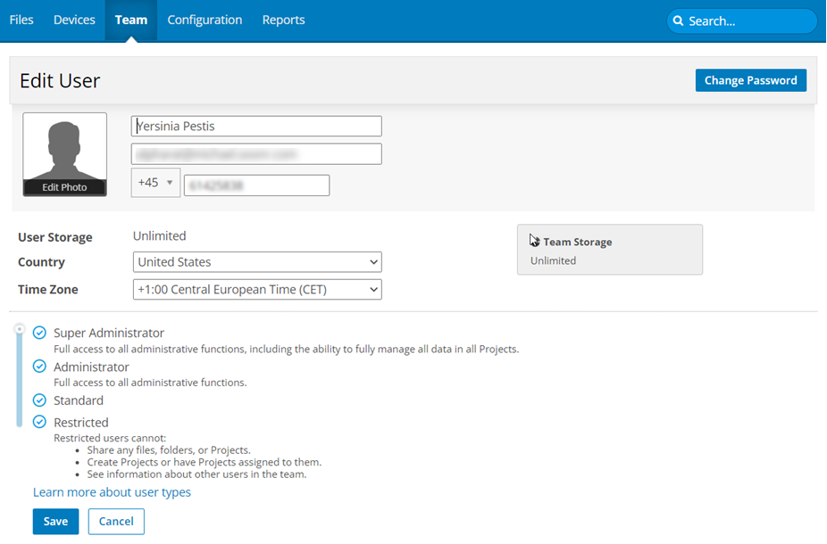The image size is (827, 544).
Task: Switch to the Files tab
Action: click(x=21, y=20)
